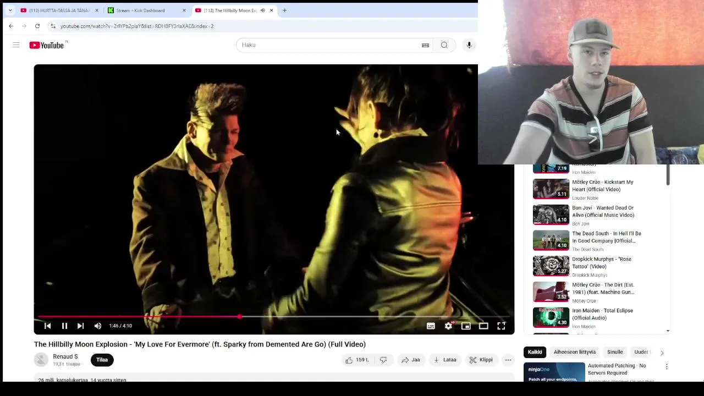Select the Kaikki filter chip

click(535, 352)
